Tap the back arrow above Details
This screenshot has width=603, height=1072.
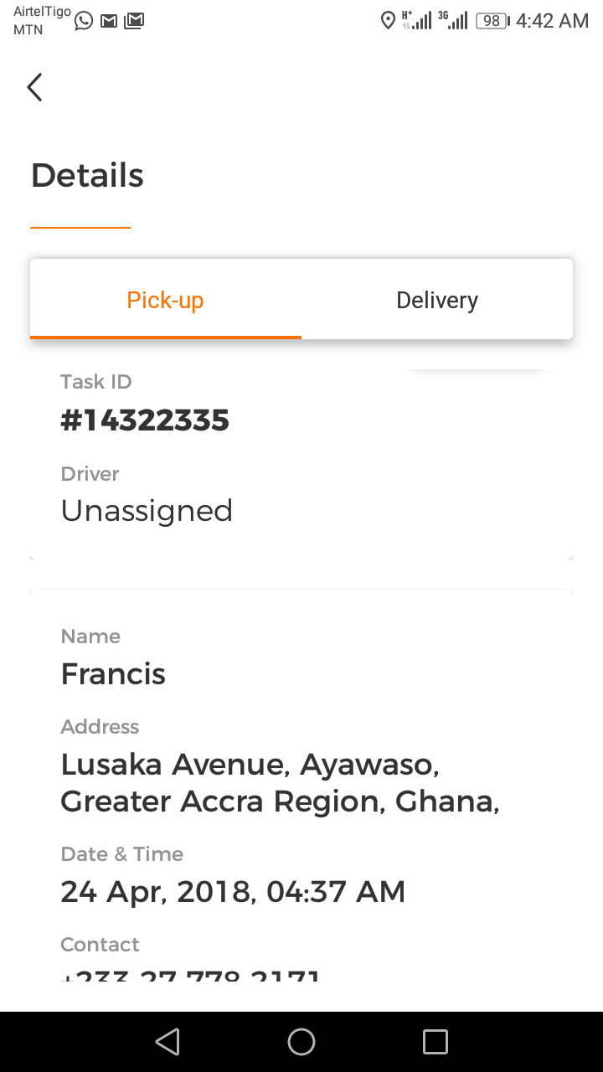coord(34,87)
